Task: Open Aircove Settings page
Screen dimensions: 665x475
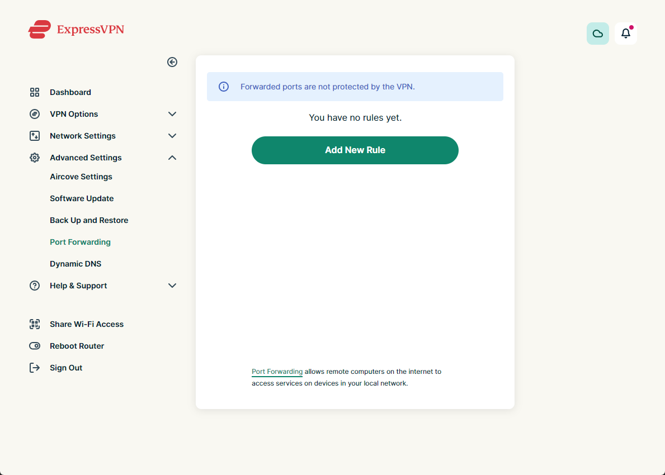Action: click(x=81, y=177)
